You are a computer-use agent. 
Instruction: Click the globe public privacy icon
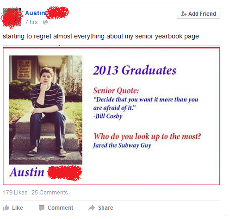[45, 22]
